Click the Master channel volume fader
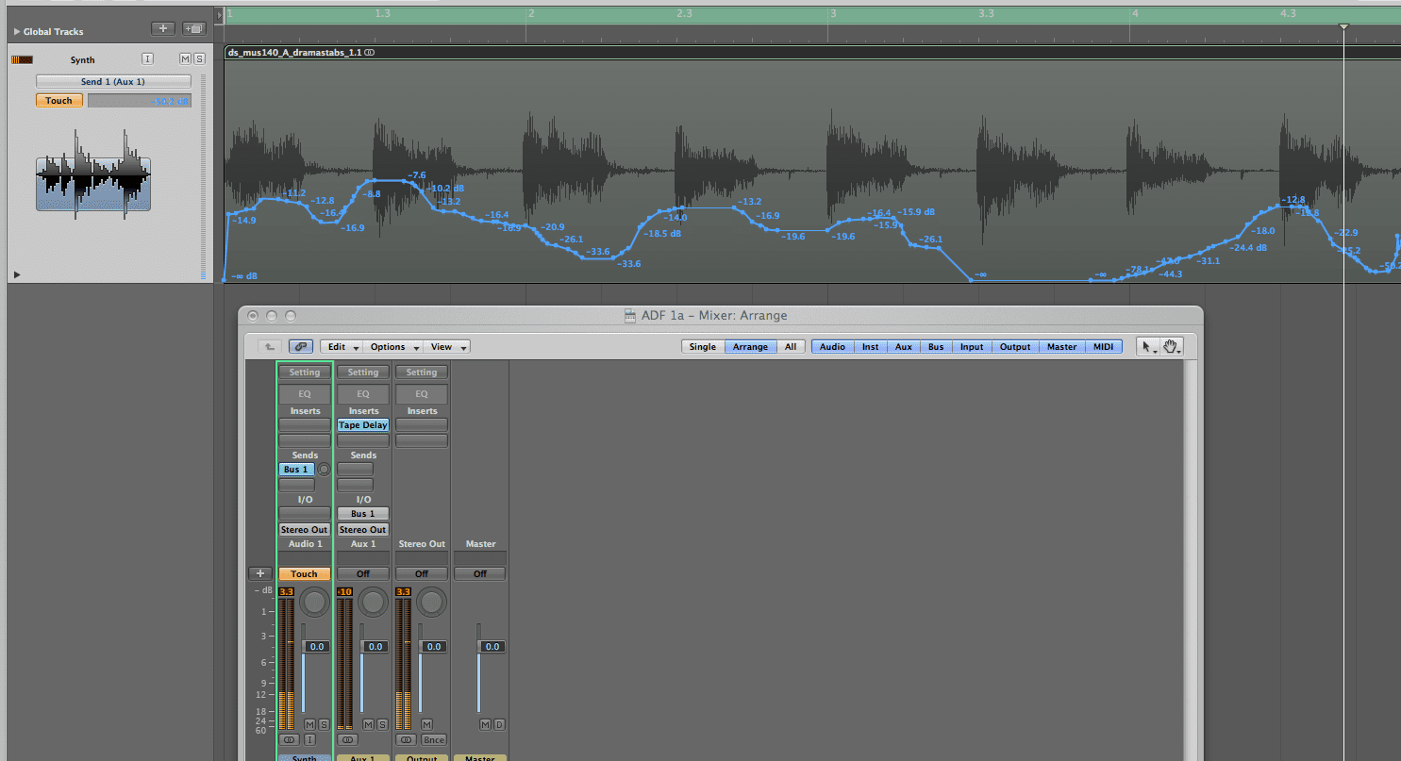This screenshot has height=761, width=1401. [x=491, y=647]
